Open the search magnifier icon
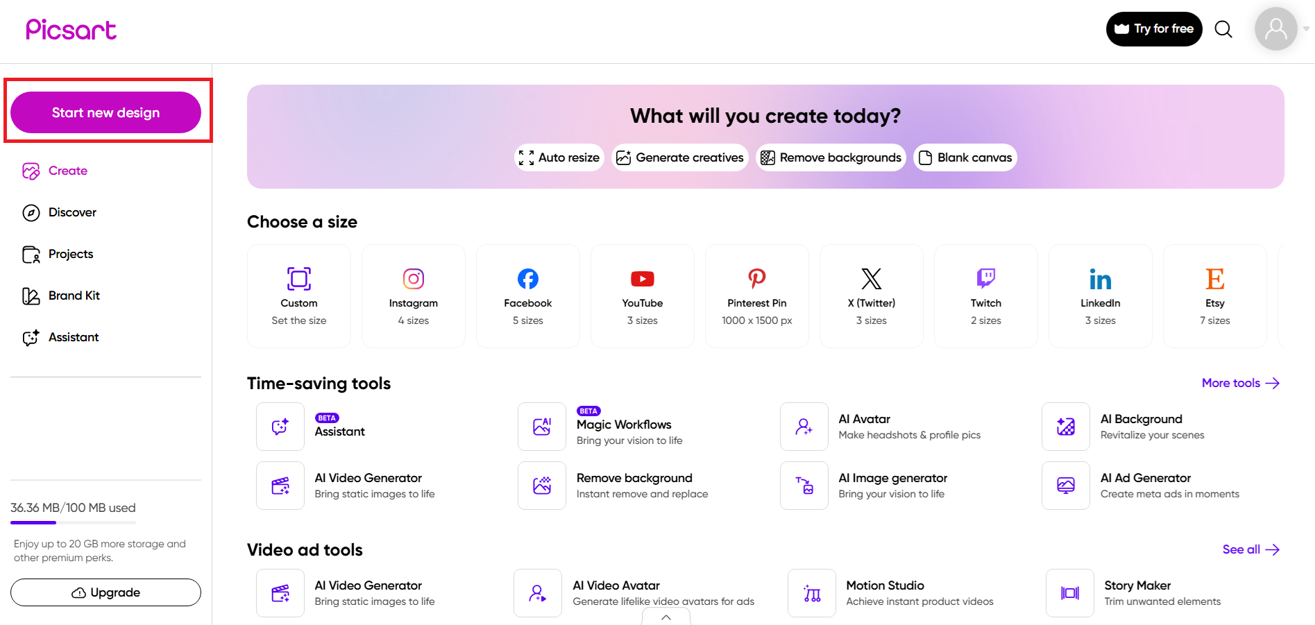Viewport: 1315px width, 625px height. (x=1223, y=29)
